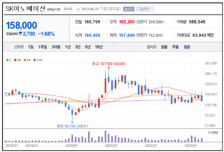This screenshot has height=152, width=224.
Task: Select the 1주일 line chart tab
Action: pos(42,47)
